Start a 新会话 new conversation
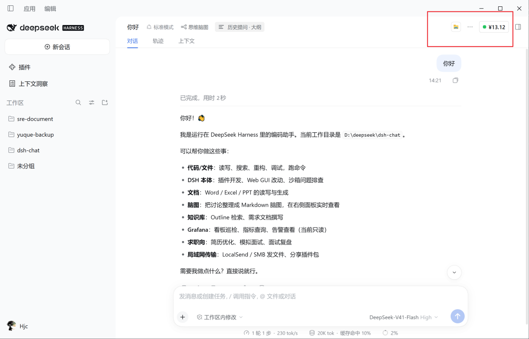 (57, 47)
